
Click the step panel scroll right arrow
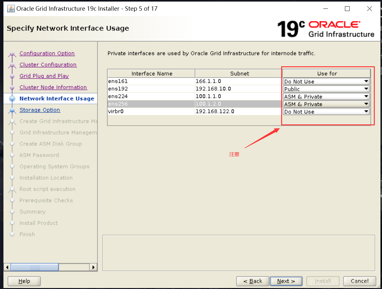coord(93,267)
